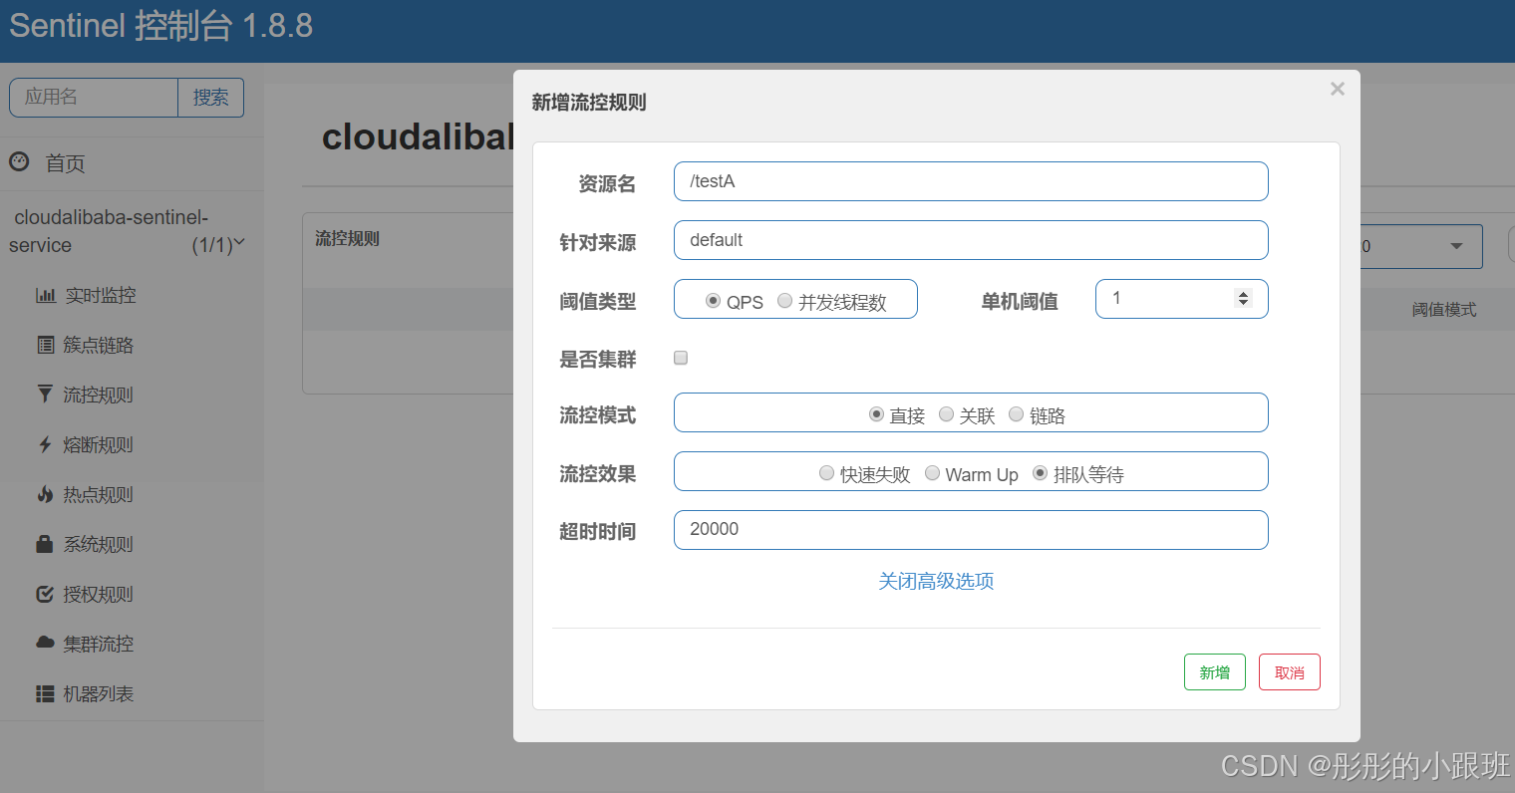The height and width of the screenshot is (793, 1515).
Task: Click the red 取消 button
Action: (x=1289, y=672)
